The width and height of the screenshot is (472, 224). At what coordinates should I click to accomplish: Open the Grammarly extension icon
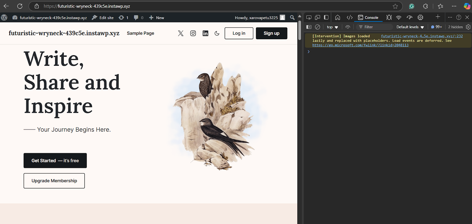tap(412, 6)
